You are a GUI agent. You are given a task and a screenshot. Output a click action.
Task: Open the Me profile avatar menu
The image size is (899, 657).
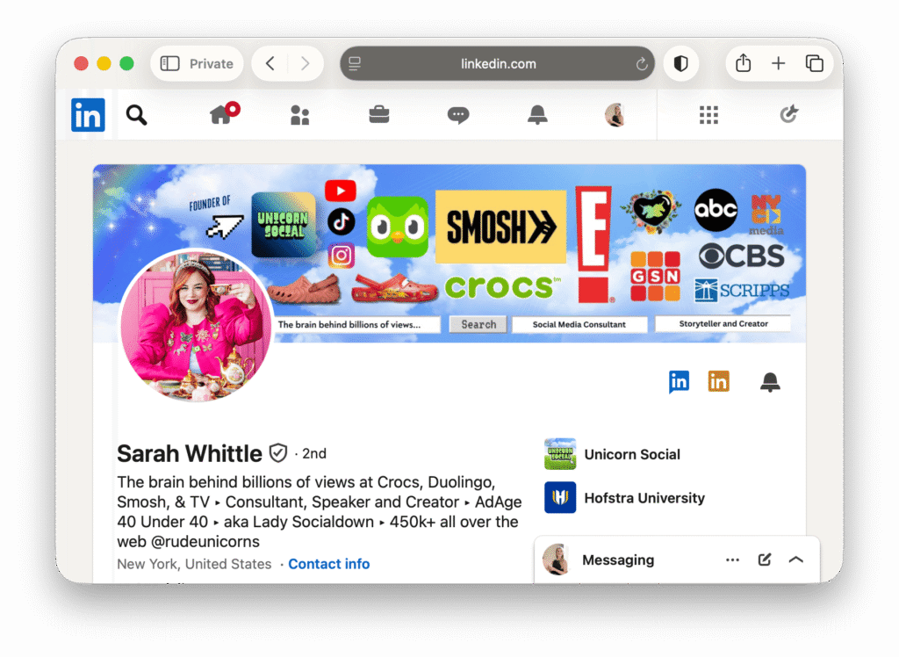pos(615,115)
